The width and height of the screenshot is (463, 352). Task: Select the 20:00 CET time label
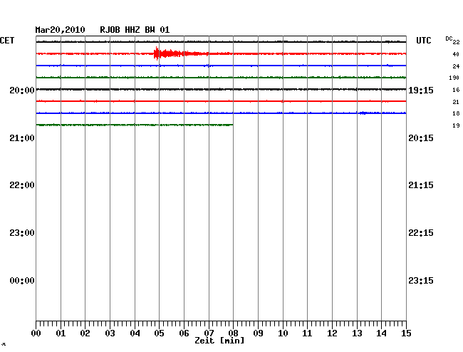coord(22,90)
